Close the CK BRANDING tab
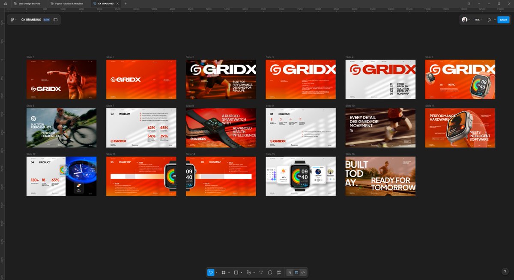This screenshot has width=514, height=280. pyautogui.click(x=117, y=3)
